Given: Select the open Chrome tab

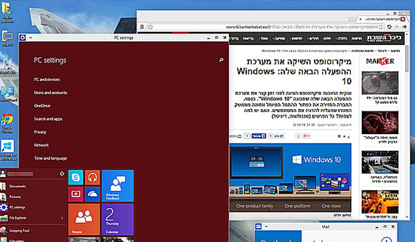Looking at the screenshot, I should (x=382, y=19).
